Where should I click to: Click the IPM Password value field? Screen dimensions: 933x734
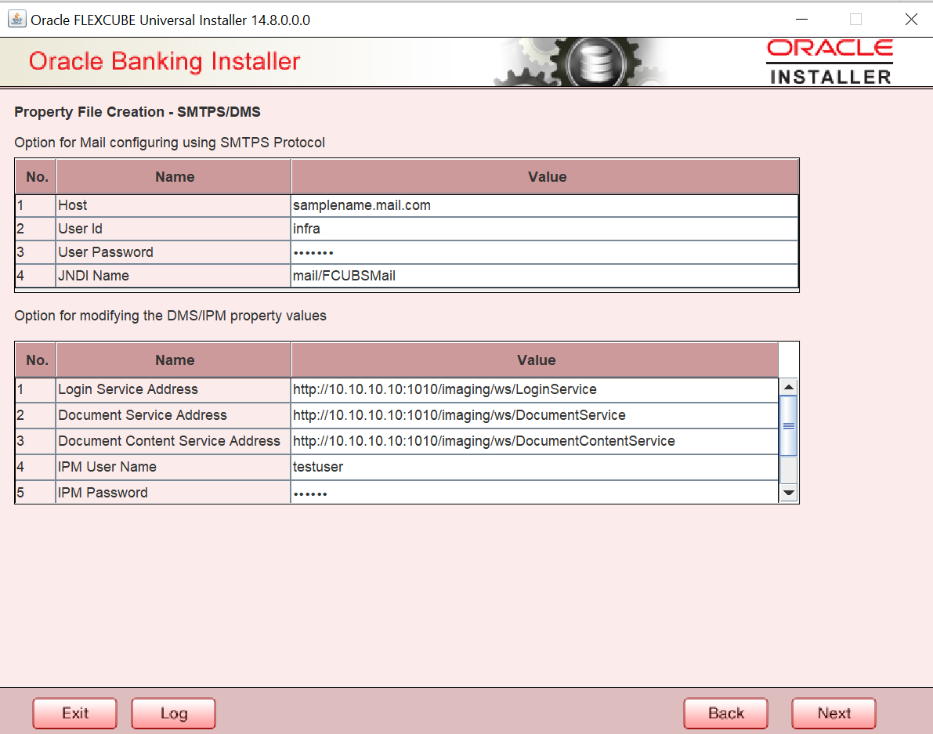point(533,493)
